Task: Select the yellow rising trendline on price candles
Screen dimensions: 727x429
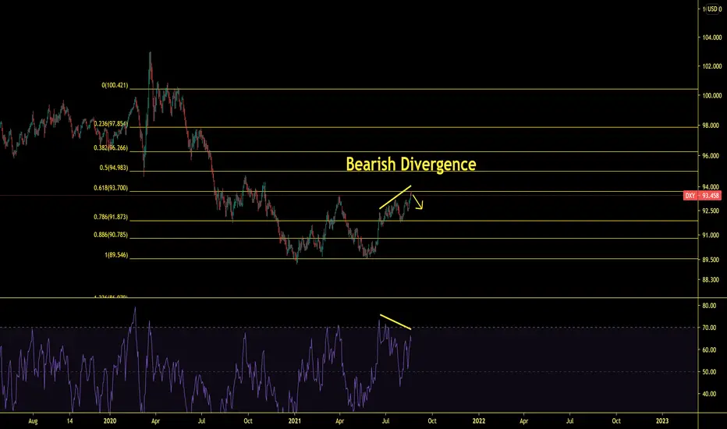Action: tap(395, 197)
